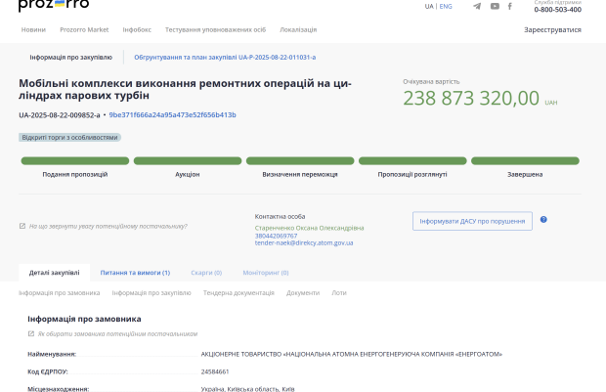Open the Telegram channel icon
Screen dimensions: 606x392
click(x=477, y=7)
